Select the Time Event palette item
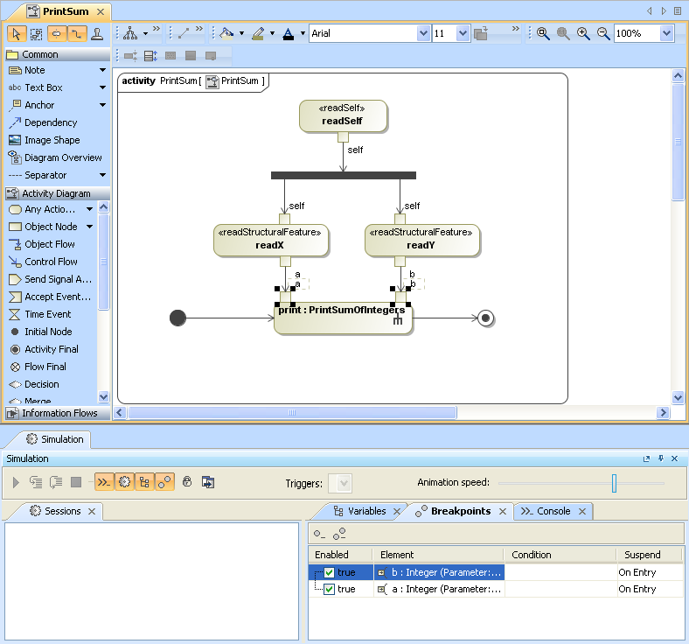 click(47, 314)
